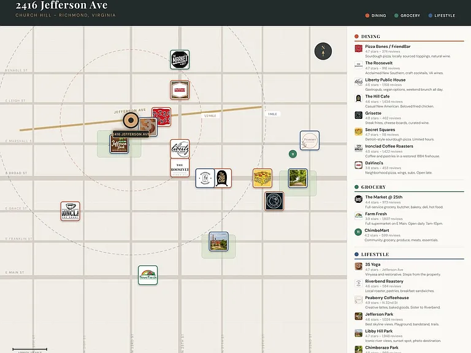The image size is (471, 353).
Task: Open Pizza Bones / FriendBar in the list
Action: (x=409, y=51)
